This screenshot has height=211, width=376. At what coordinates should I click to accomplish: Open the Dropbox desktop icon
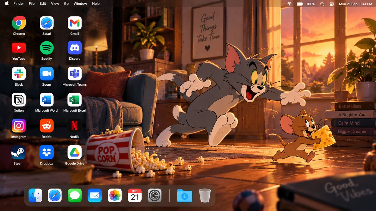point(46,153)
